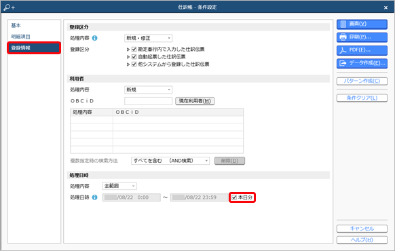
Task: Click 現在利用者(M) button
Action: point(195,101)
